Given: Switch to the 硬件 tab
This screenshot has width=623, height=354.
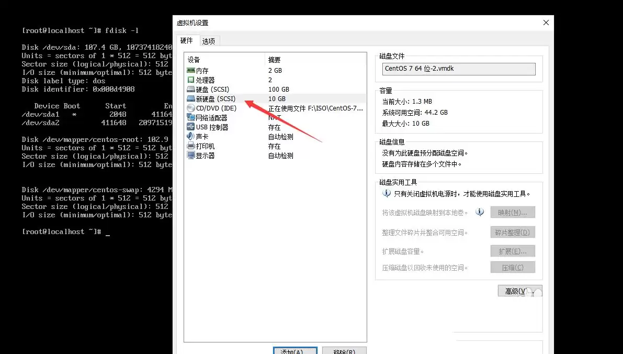Looking at the screenshot, I should 187,40.
